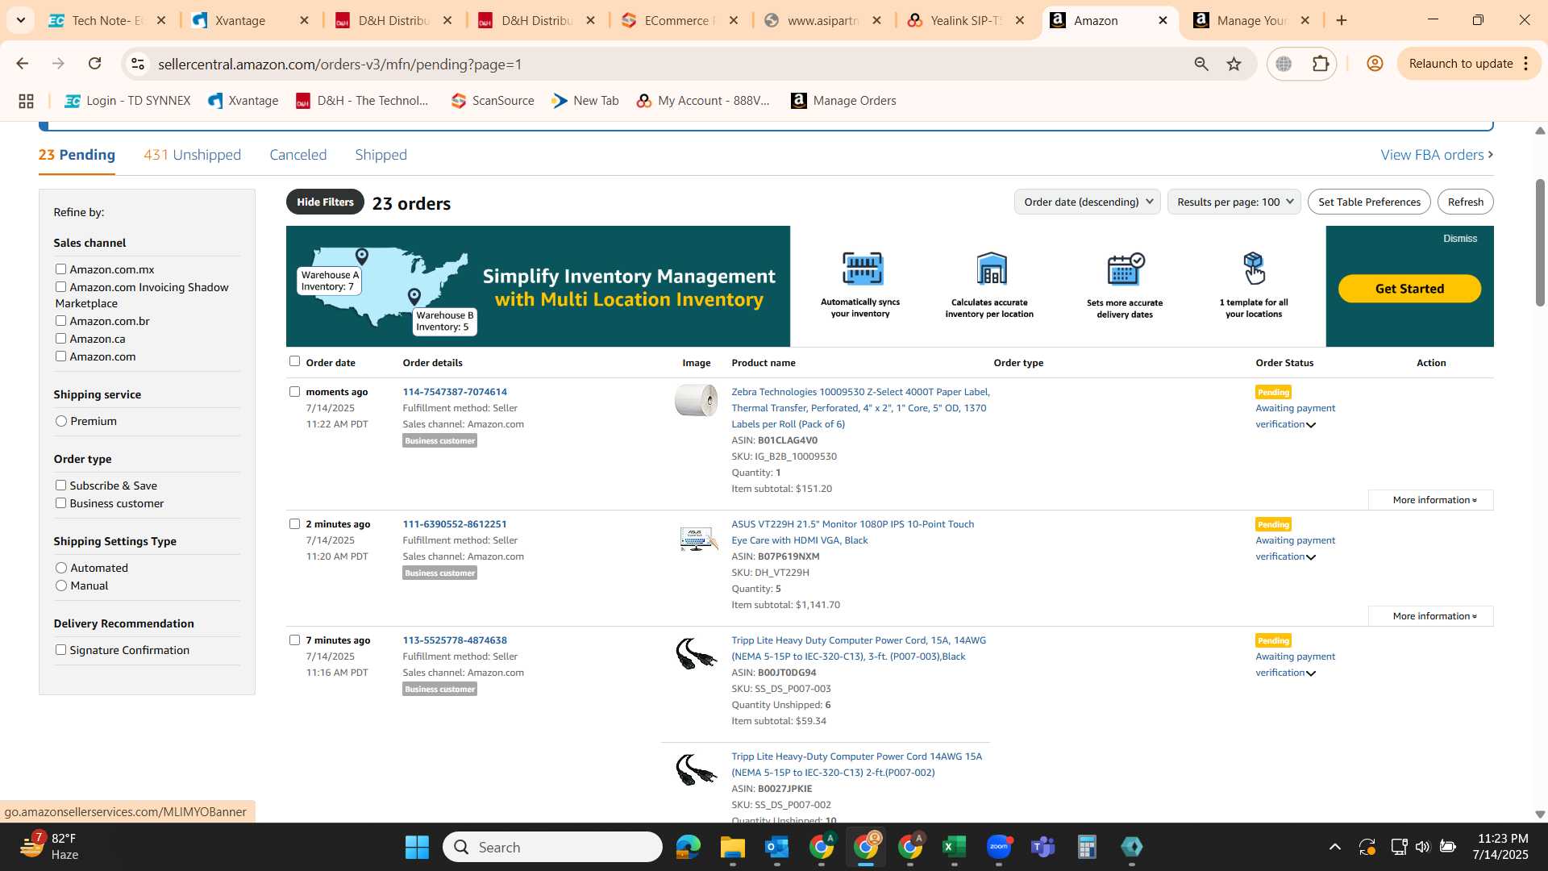Expand More information for Zebra label order
Screen dimensions: 1548x871
point(1431,500)
